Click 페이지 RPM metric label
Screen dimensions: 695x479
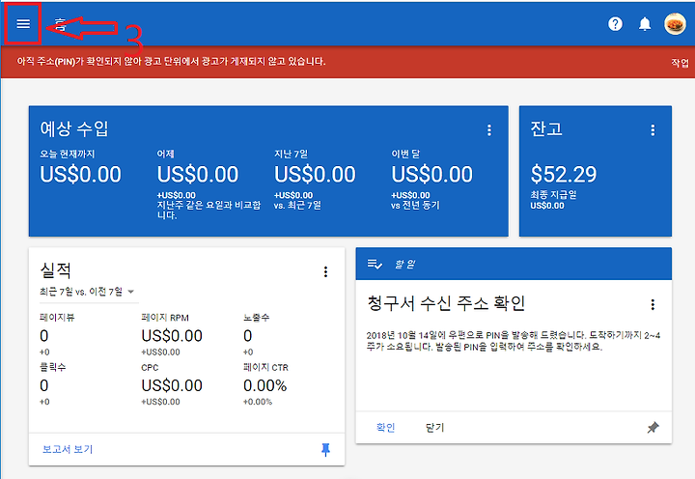tap(165, 318)
